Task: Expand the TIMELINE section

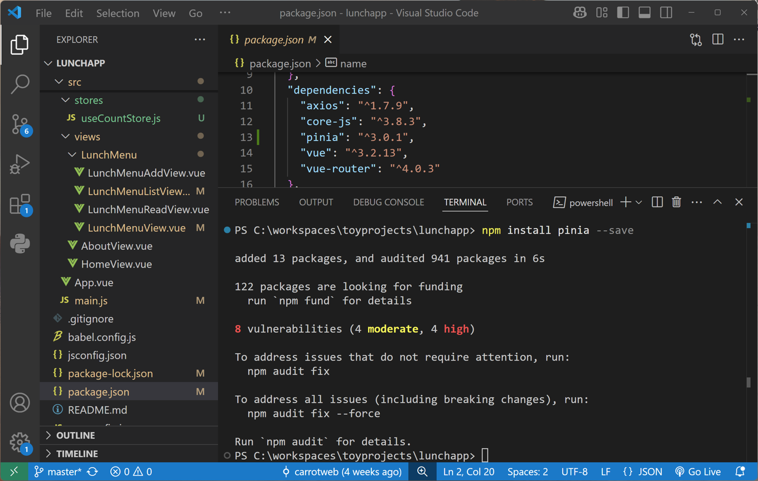Action: 129,454
